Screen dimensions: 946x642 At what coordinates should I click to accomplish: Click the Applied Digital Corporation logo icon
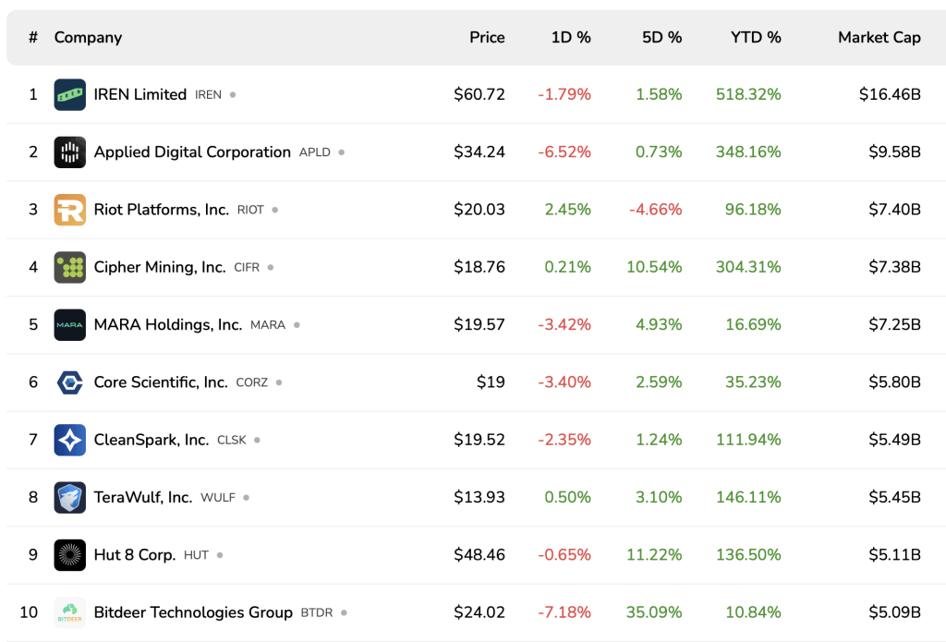(70, 152)
